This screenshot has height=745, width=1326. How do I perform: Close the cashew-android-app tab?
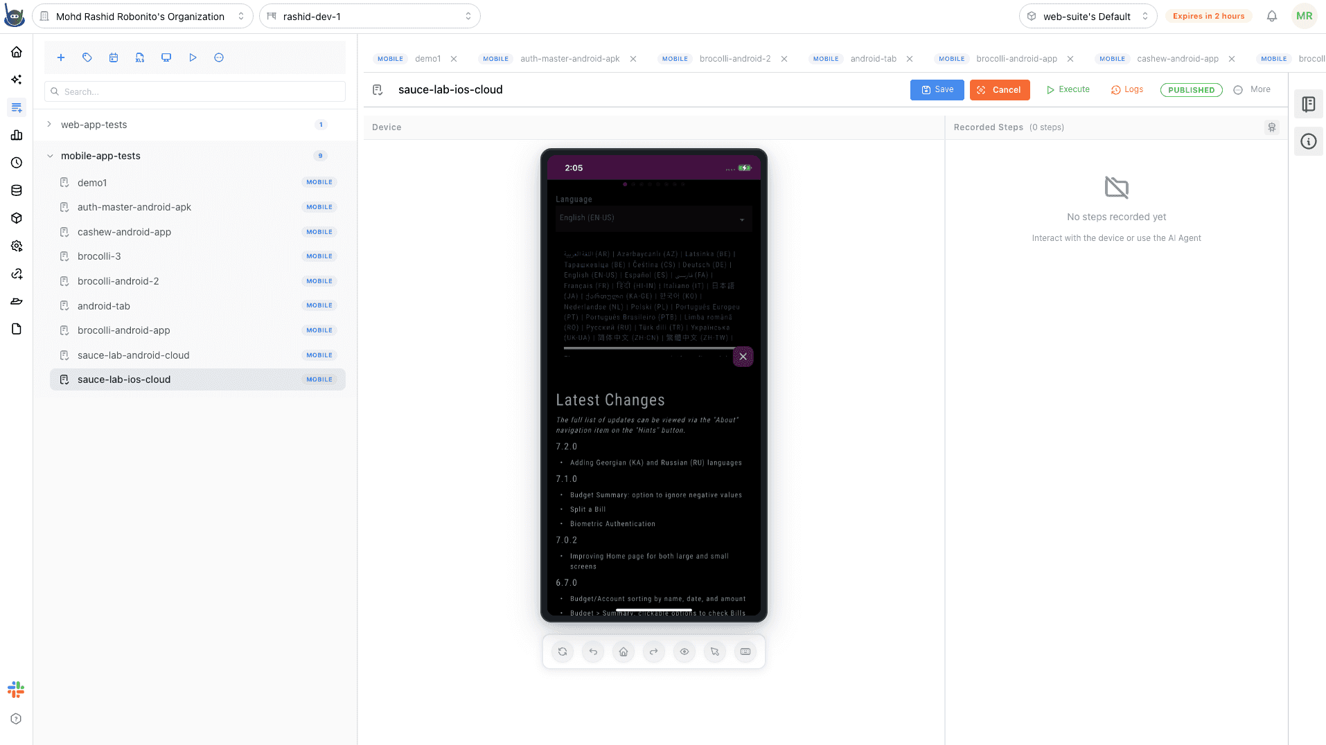coord(1232,59)
